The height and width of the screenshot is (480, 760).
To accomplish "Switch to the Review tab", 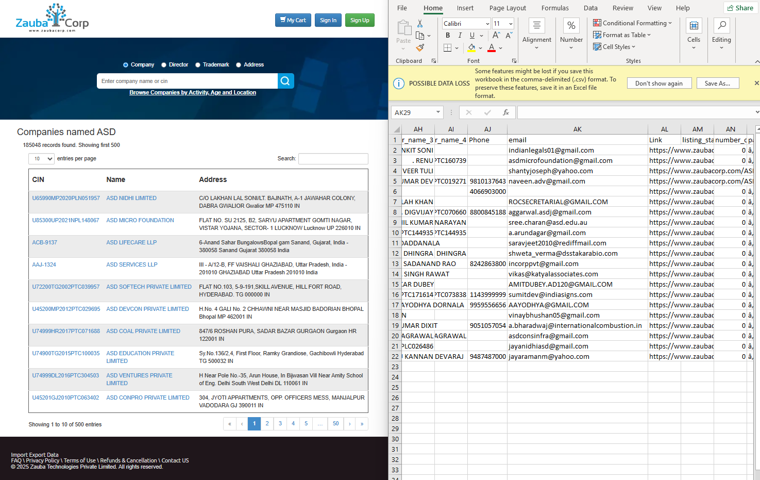I will pyautogui.click(x=622, y=8).
